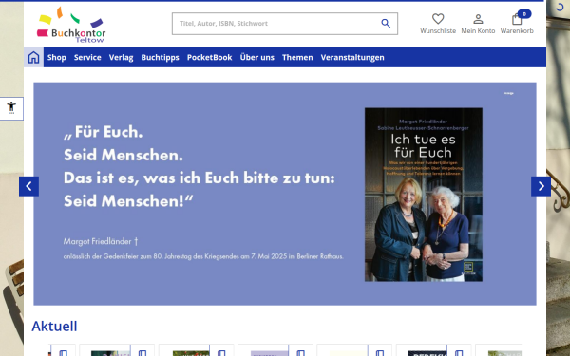570x356 pixels.
Task: Open the Über uns menu
Action: click(257, 57)
